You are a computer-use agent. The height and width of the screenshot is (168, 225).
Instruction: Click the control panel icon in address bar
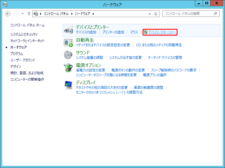pos(36,14)
